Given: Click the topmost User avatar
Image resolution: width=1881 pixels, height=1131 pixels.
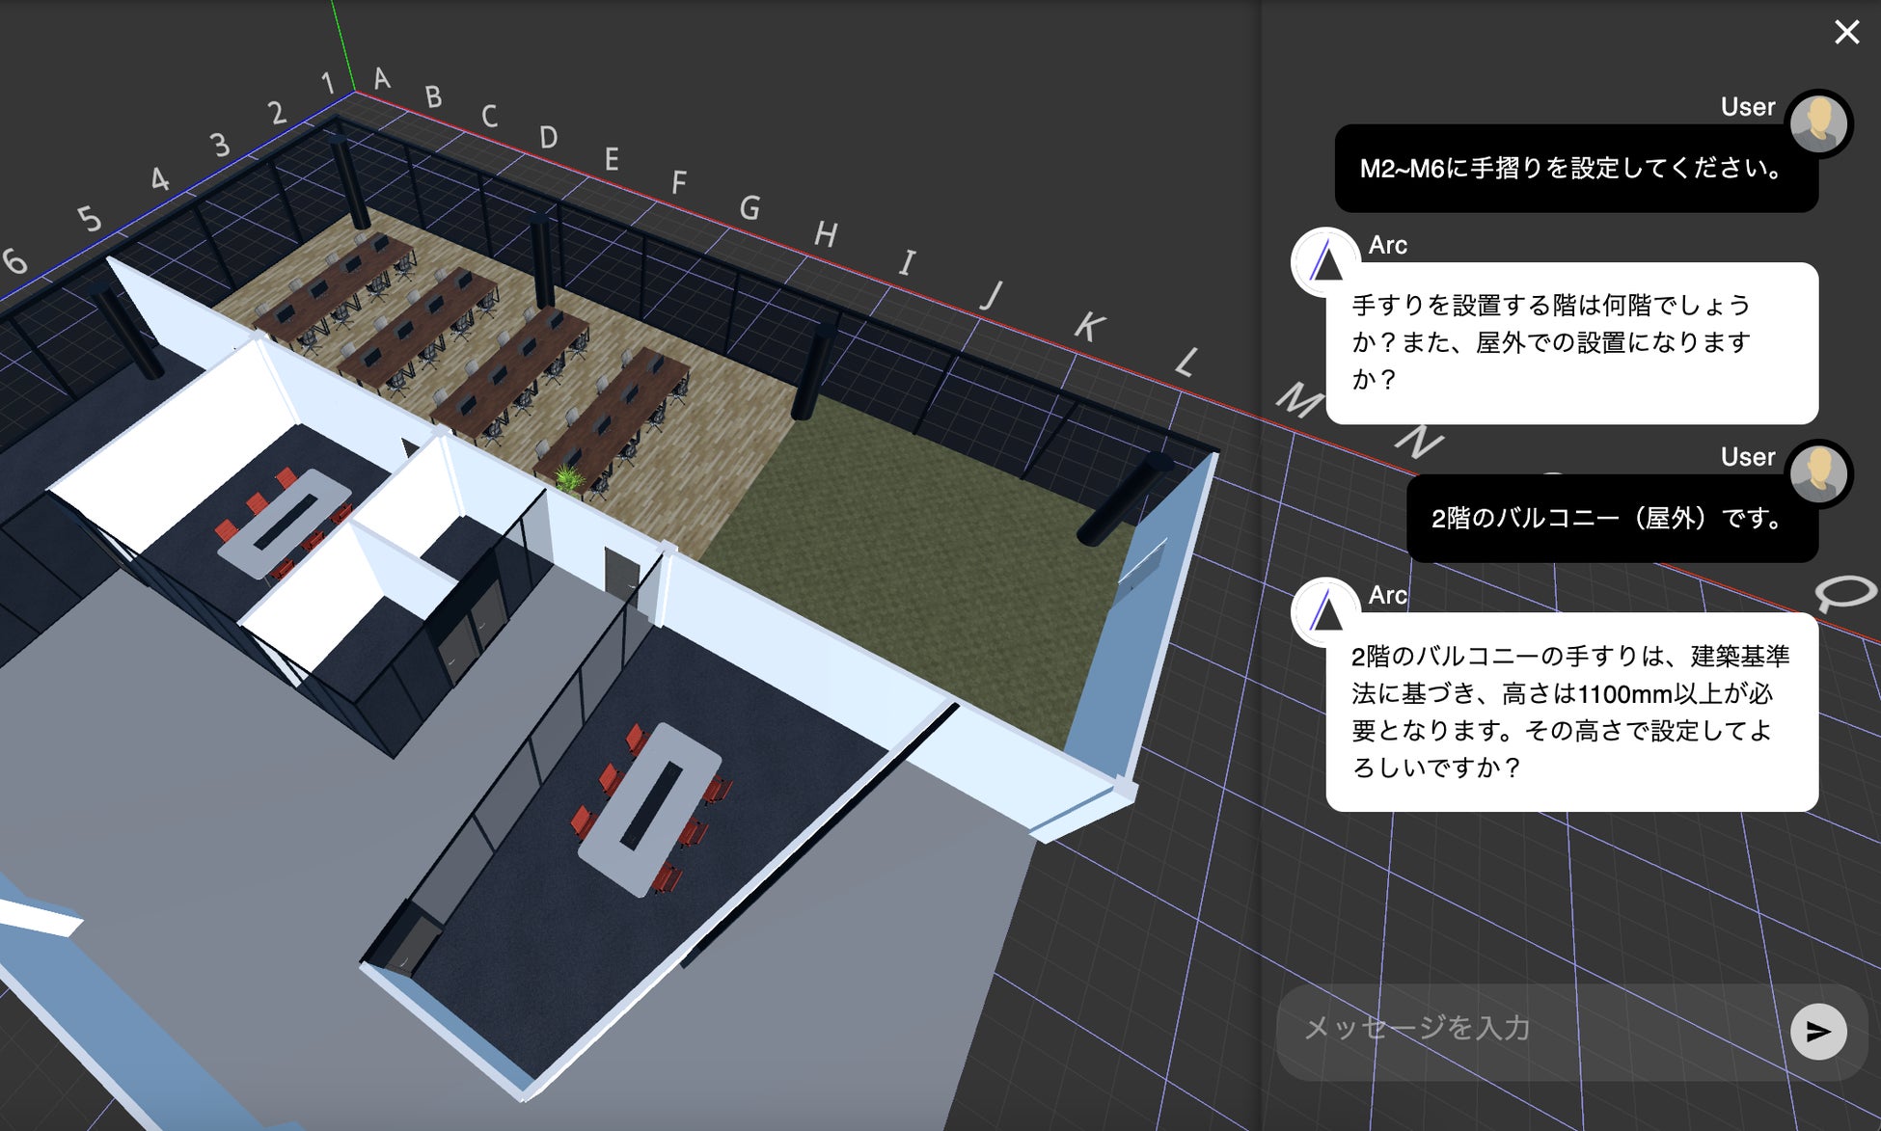Looking at the screenshot, I should (x=1818, y=123).
